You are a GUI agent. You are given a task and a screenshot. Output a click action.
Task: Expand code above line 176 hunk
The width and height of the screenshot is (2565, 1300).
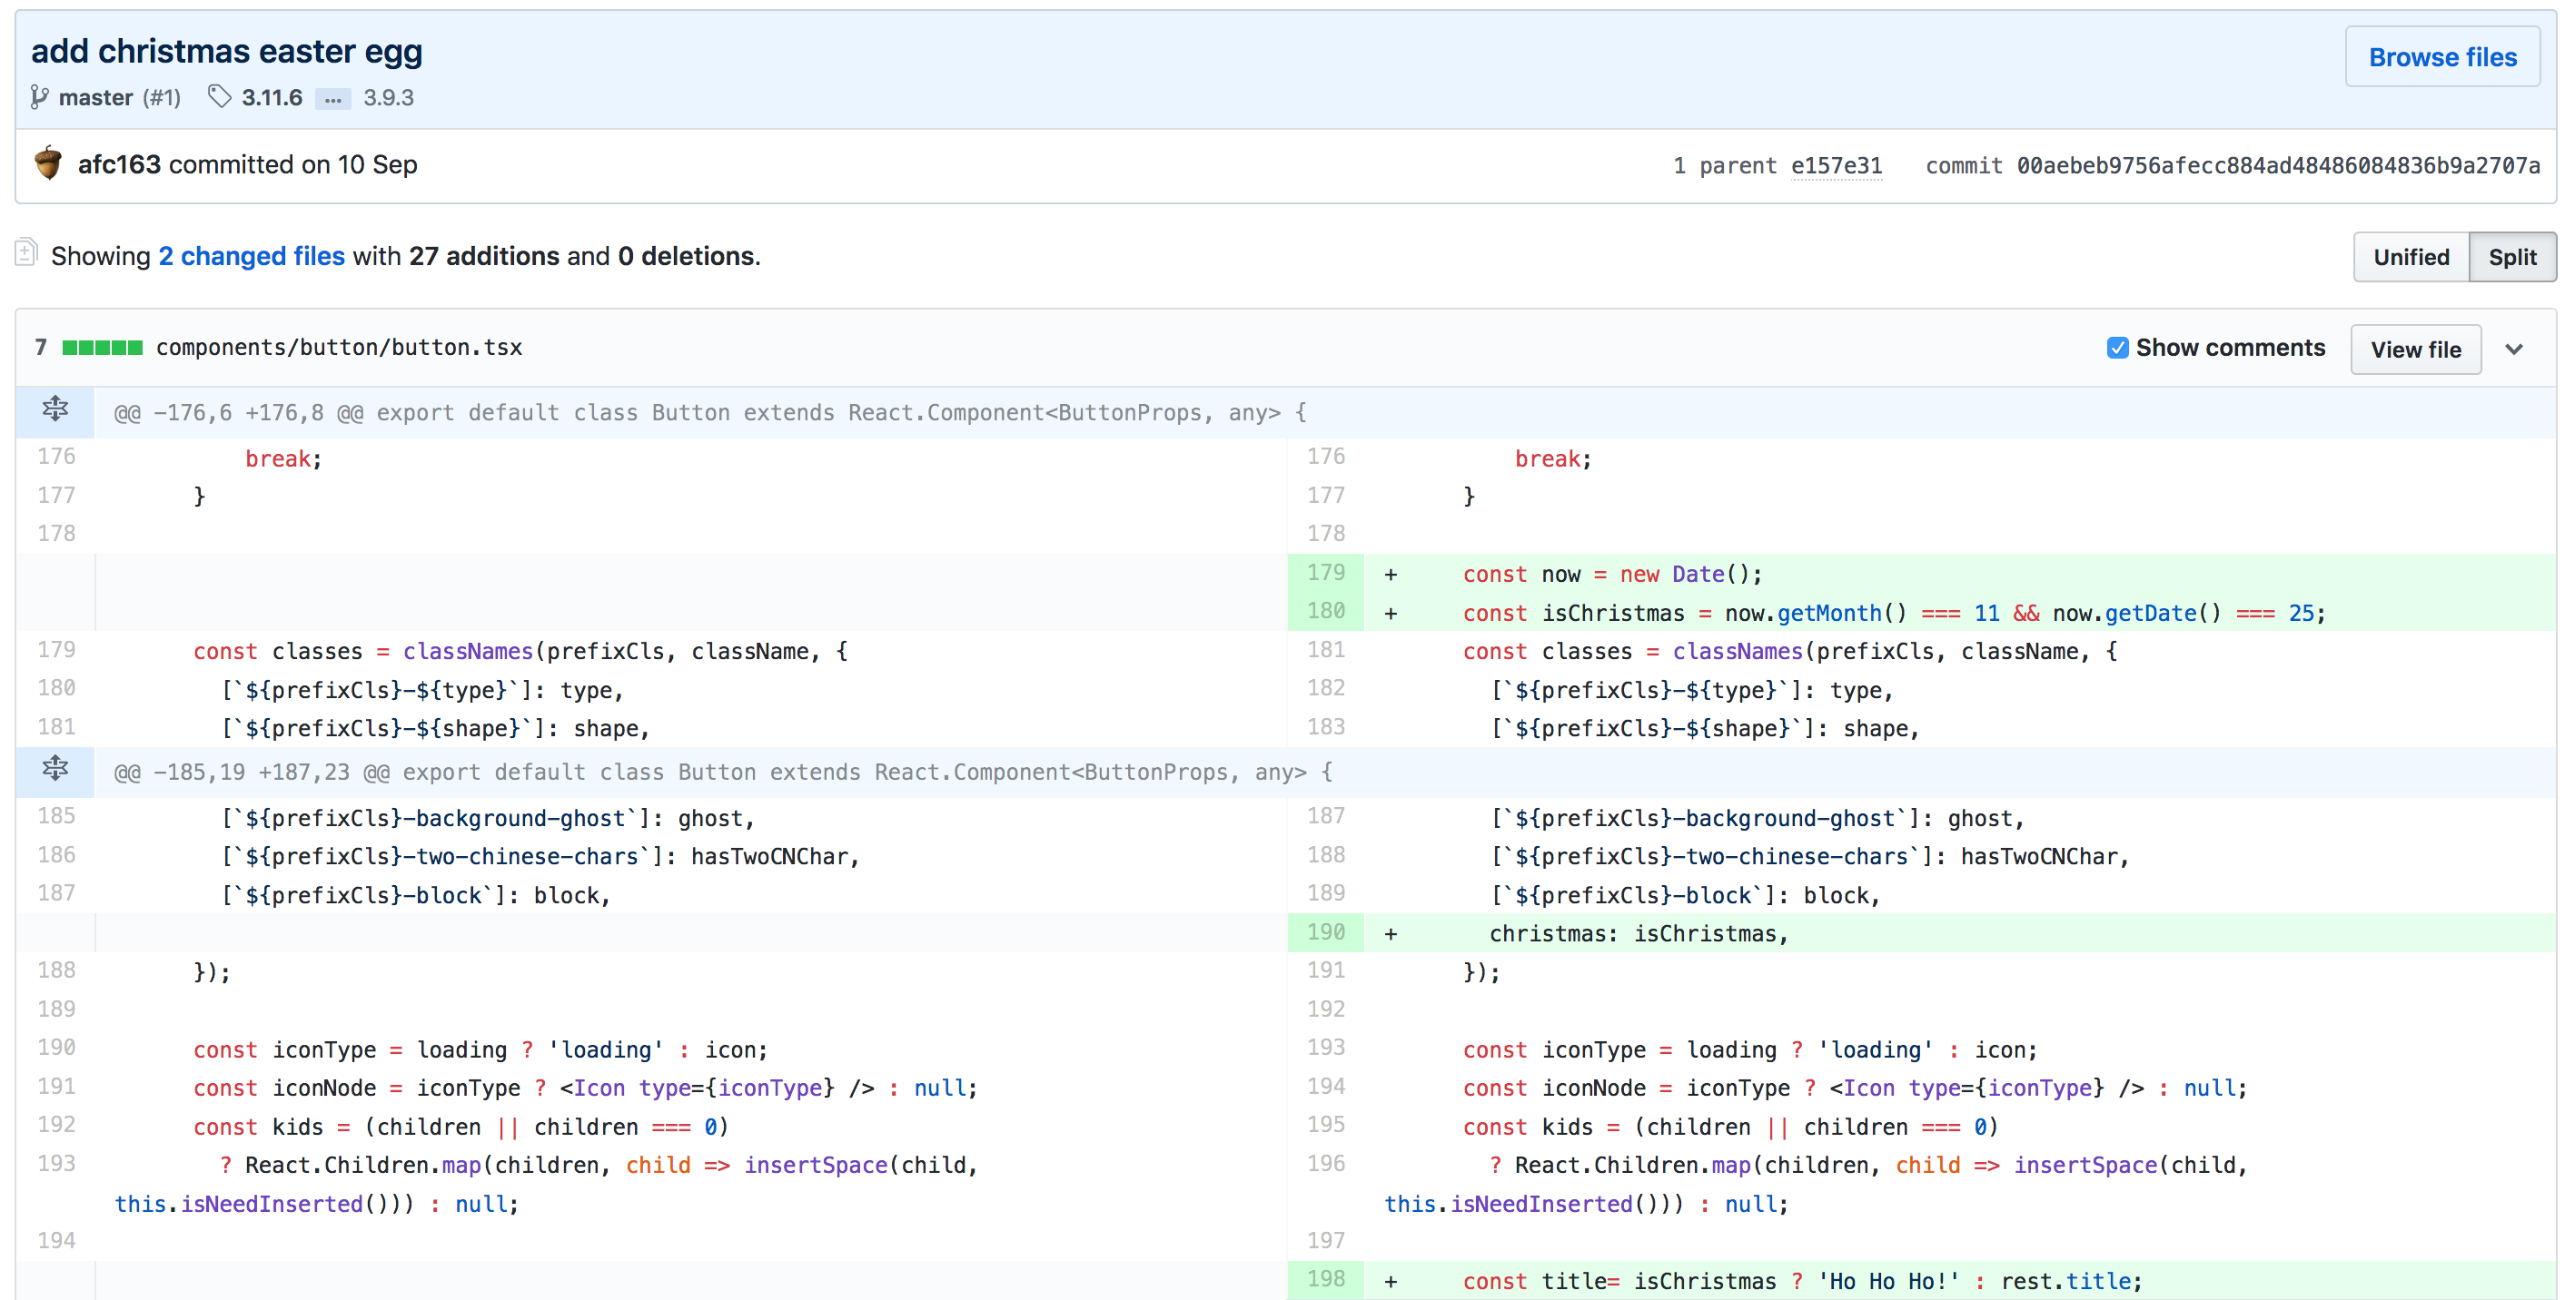[x=54, y=410]
